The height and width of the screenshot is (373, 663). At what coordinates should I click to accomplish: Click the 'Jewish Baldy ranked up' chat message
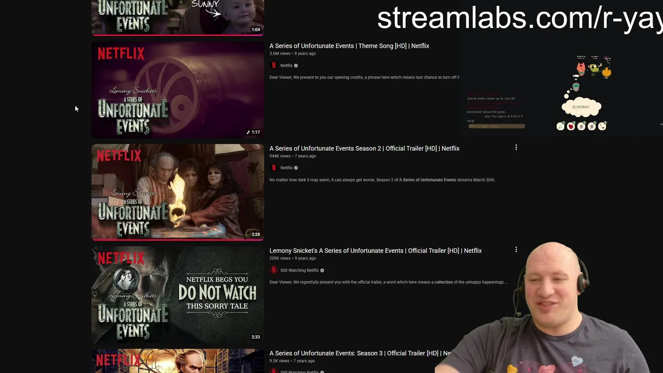tap(491, 98)
